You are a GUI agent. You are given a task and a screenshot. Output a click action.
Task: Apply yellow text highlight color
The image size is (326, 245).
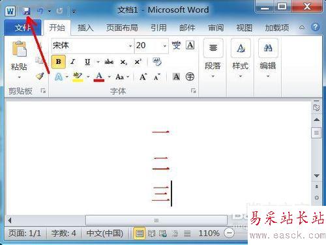click(x=78, y=77)
